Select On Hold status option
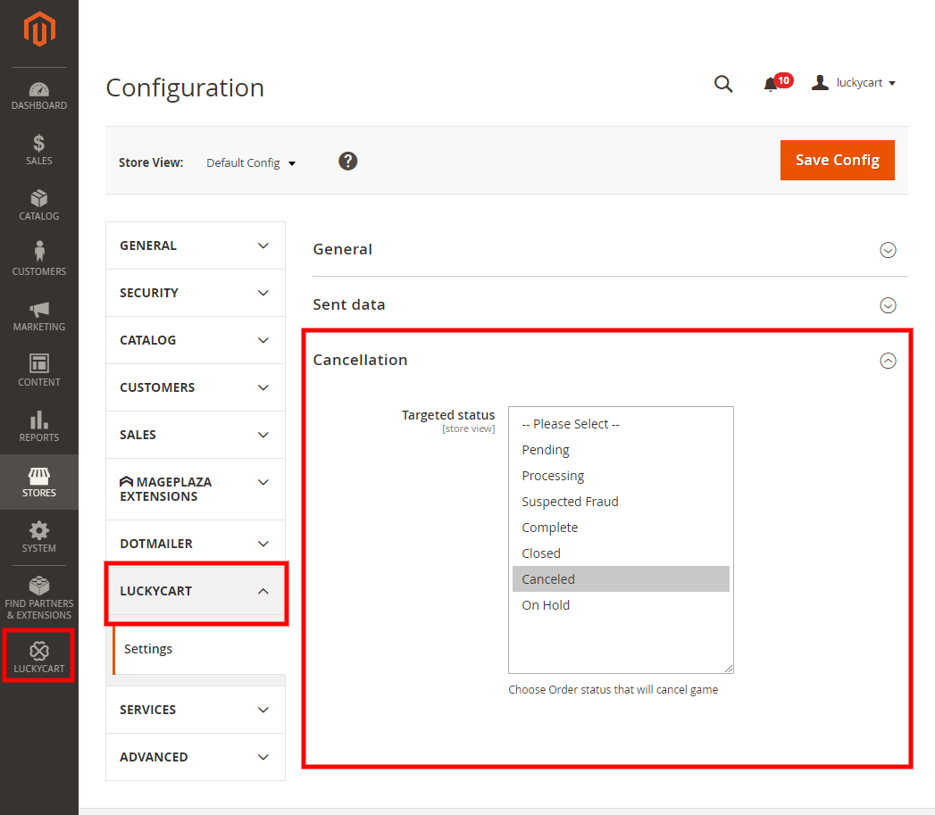The height and width of the screenshot is (815, 935). click(546, 605)
